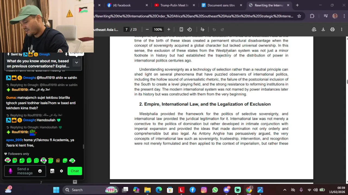Open the PDF draw annotation tool
348x195 pixels.
203,30
